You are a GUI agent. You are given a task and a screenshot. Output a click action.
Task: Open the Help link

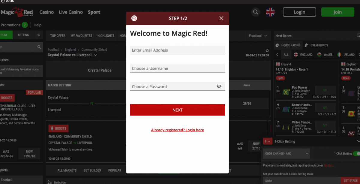[x=37, y=25]
